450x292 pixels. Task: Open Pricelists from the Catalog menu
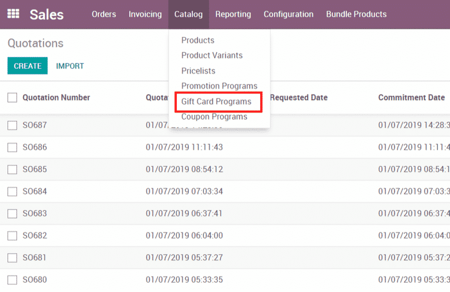198,71
